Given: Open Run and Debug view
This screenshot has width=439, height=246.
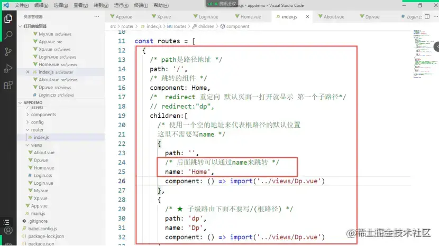Looking at the screenshot, I should point(8,69).
